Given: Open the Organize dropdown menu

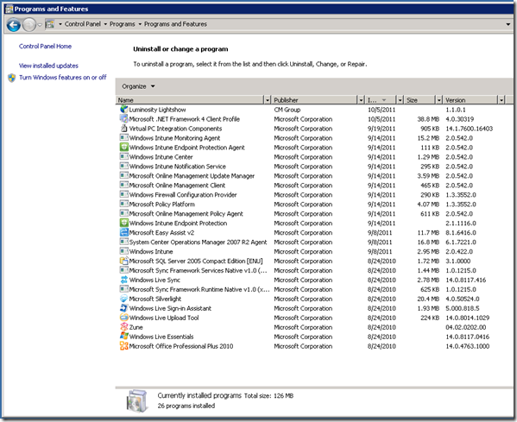Looking at the screenshot, I should [x=138, y=86].
